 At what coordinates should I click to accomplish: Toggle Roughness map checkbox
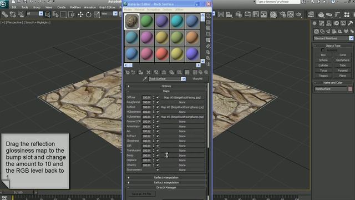point(158,102)
